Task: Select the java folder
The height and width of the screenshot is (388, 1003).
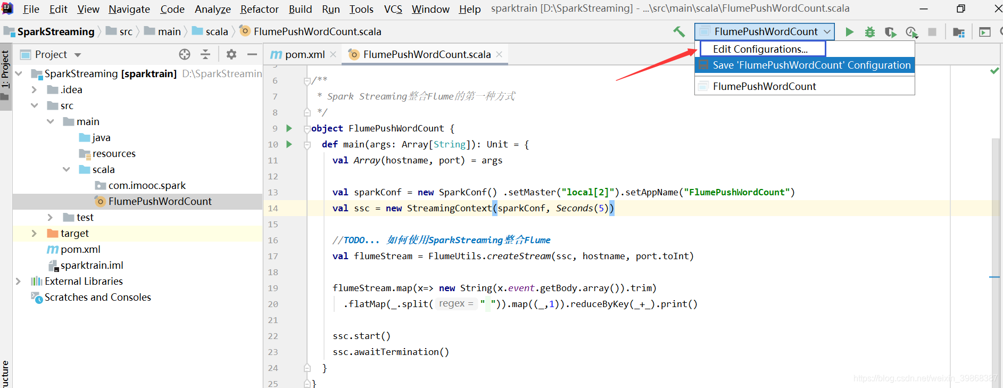Action: (x=101, y=137)
